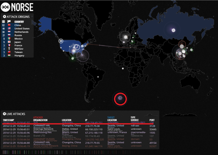Screen dimensions: 218x155
Task: Click the SERVICE column header
Action: click(x=135, y=120)
